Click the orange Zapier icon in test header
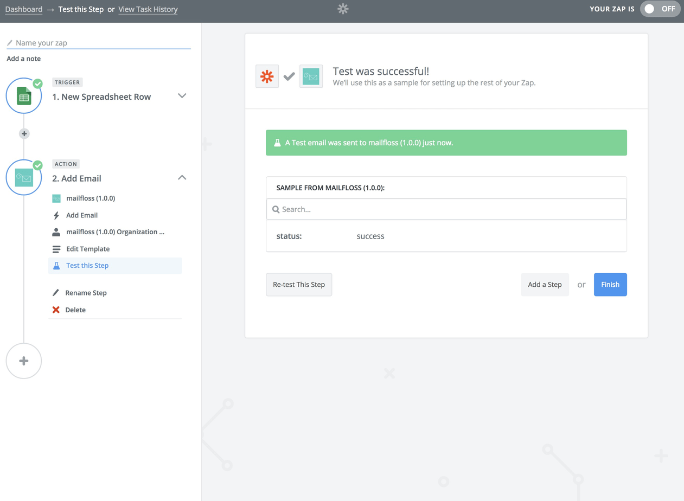The width and height of the screenshot is (684, 501). 267,76
